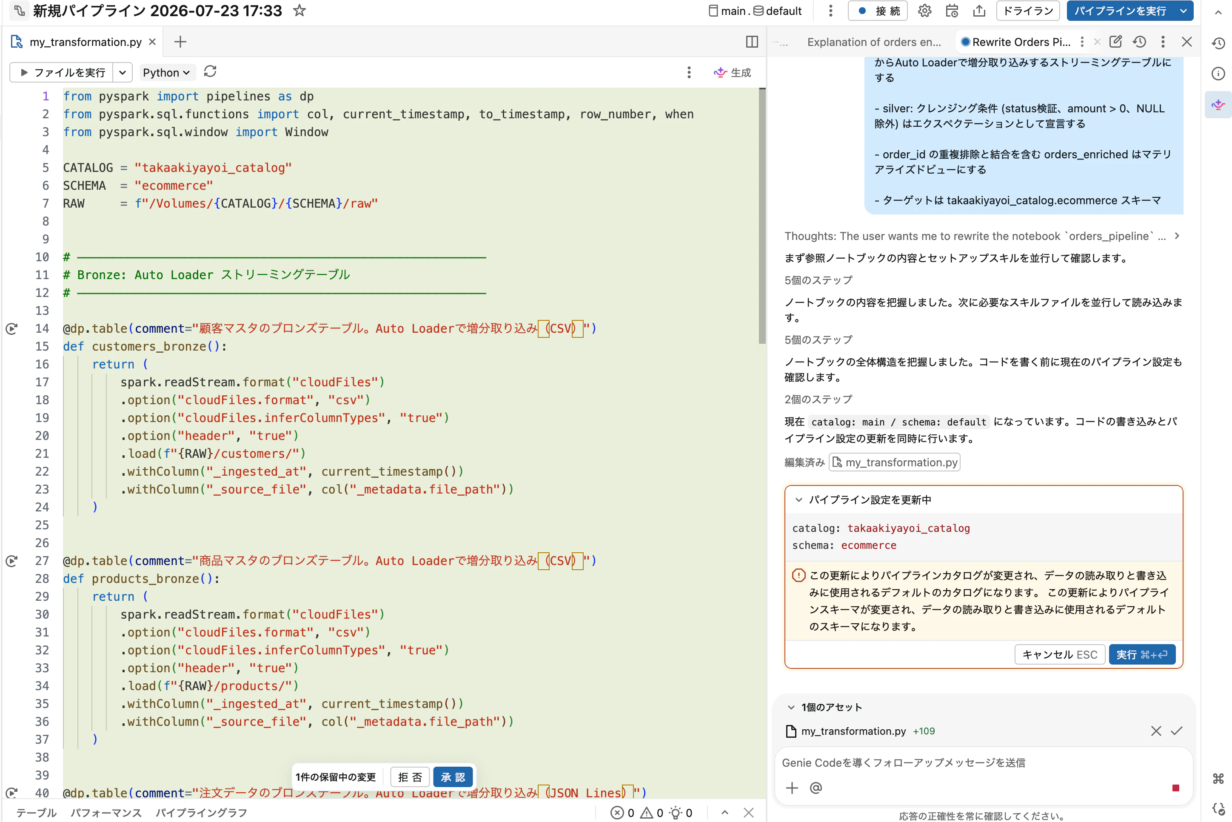Open the パフォーマンス bottom tab

point(106,813)
